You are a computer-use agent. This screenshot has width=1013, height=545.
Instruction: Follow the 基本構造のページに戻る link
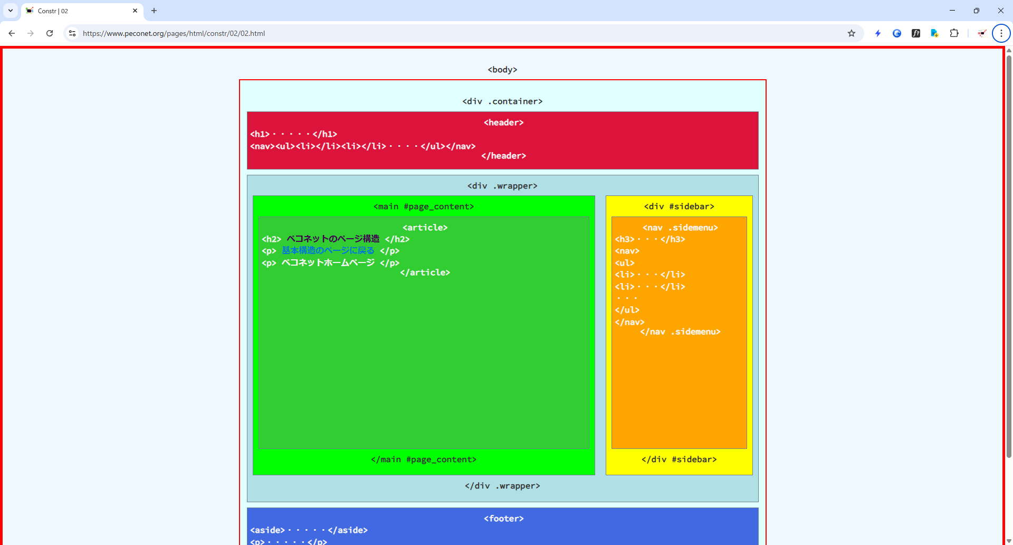pos(326,250)
